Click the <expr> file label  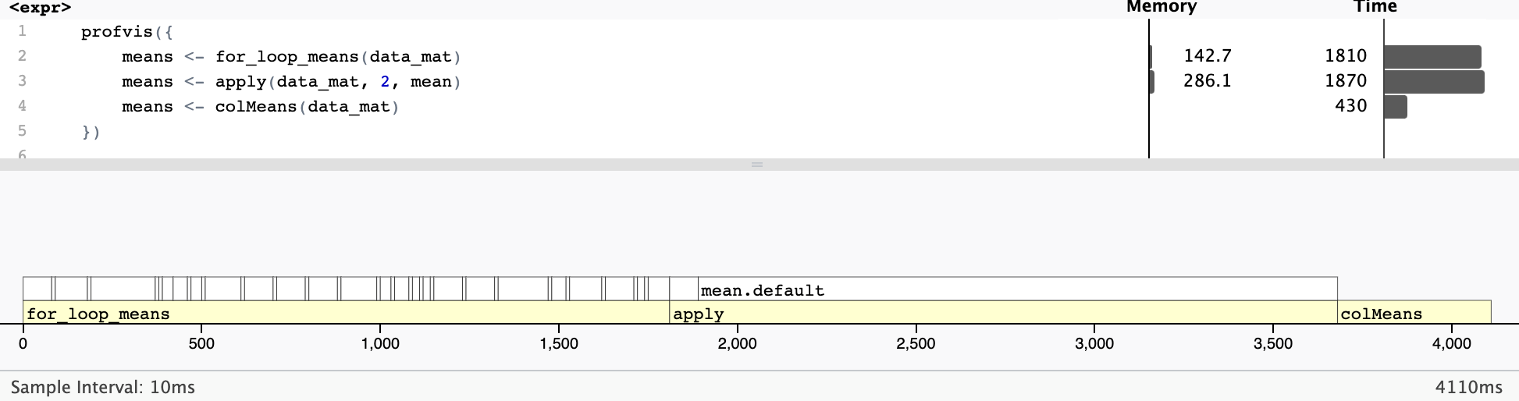pyautogui.click(x=40, y=8)
